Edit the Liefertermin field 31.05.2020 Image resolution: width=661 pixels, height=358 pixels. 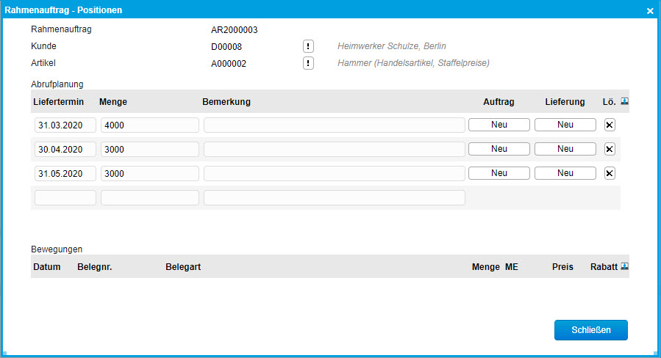65,174
